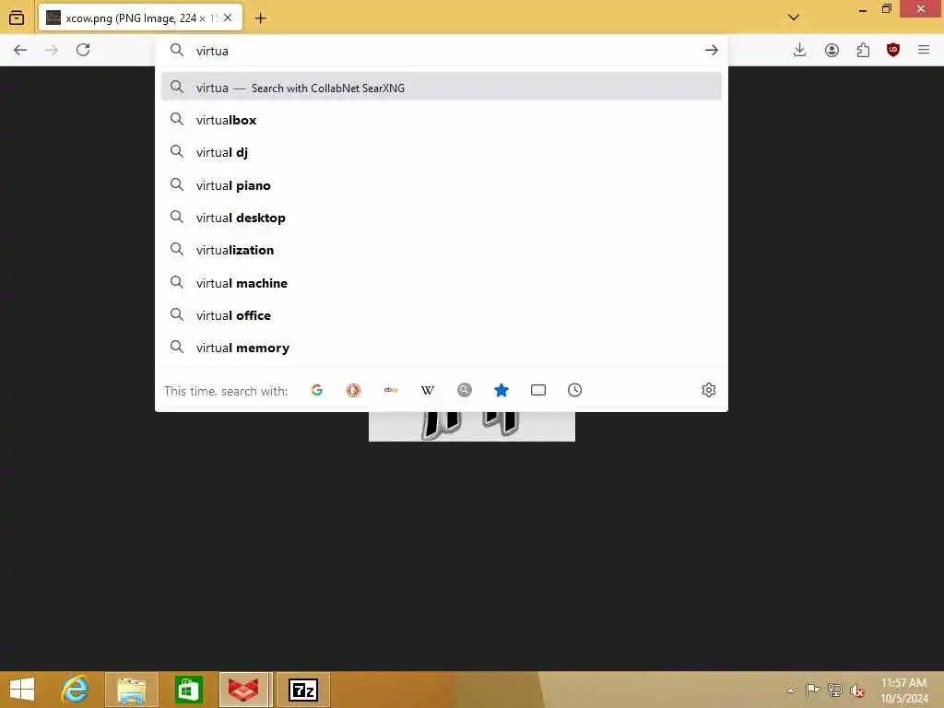Viewport: 944px width, 708px height.
Task: Choose 'virtua — Search with CollabNet SearXNG'
Action: click(x=442, y=88)
